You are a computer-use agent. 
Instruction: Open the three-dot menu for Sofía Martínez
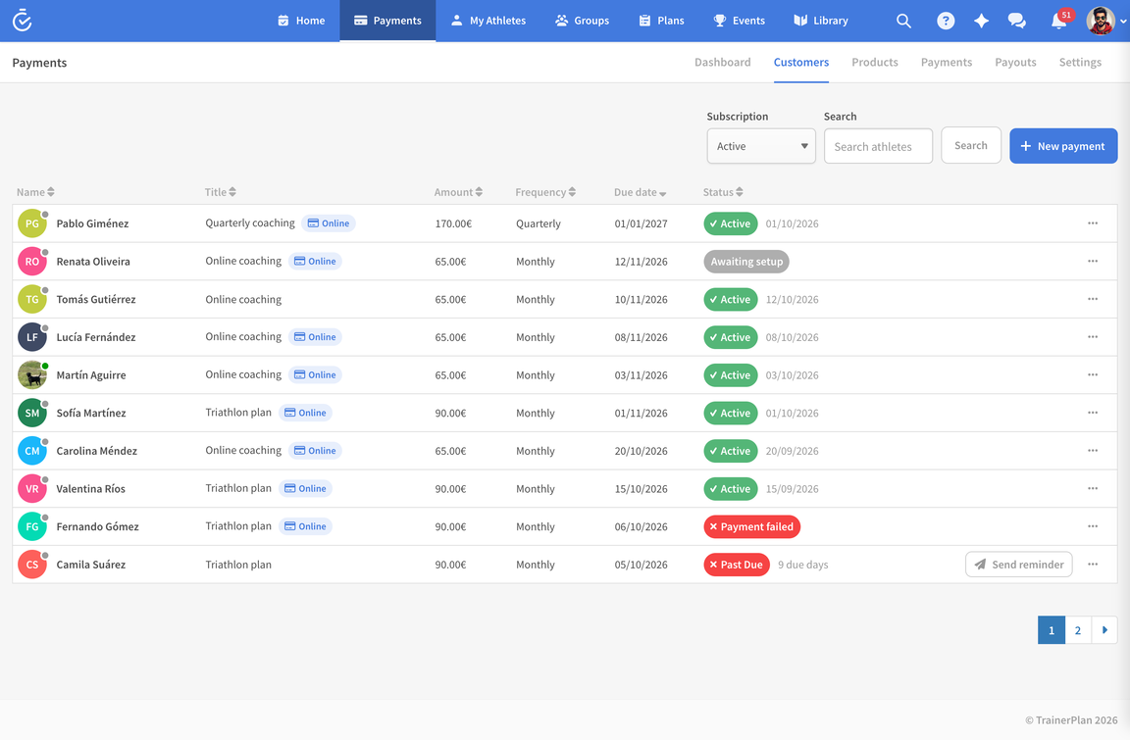[x=1093, y=413]
